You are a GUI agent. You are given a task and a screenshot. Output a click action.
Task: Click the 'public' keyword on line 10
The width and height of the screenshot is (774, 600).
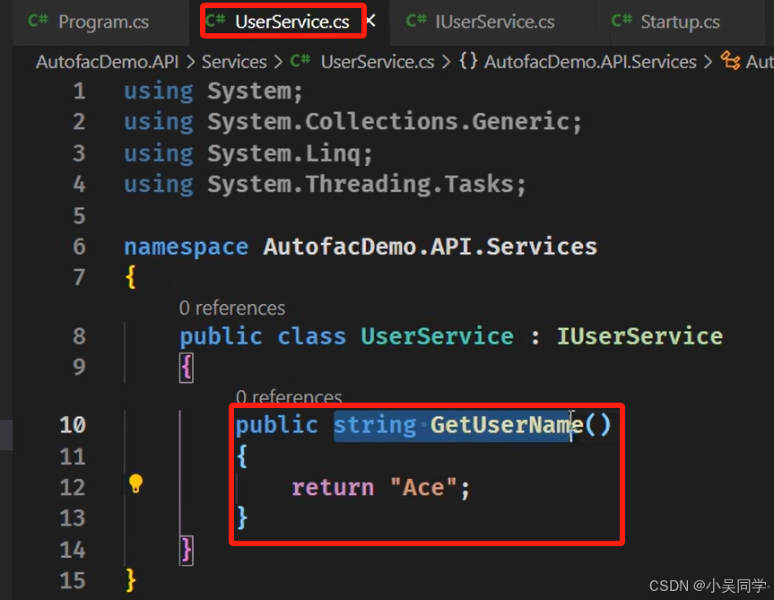(x=277, y=425)
